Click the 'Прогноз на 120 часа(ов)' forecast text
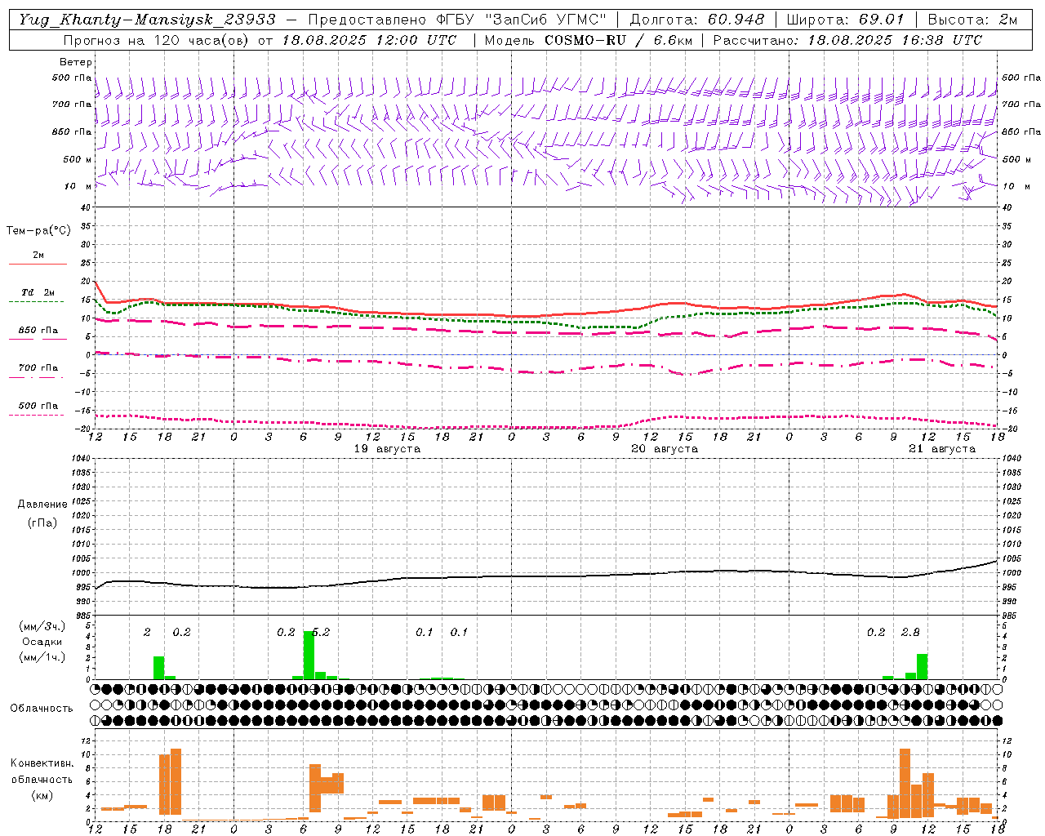 (x=158, y=40)
